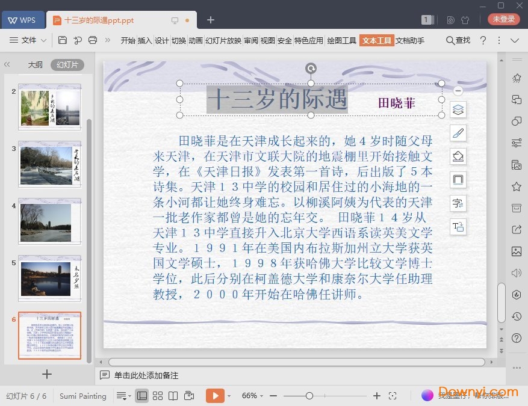Open the 幻灯片 slides panel tab
This screenshot has height=406, width=528.
tap(68, 64)
